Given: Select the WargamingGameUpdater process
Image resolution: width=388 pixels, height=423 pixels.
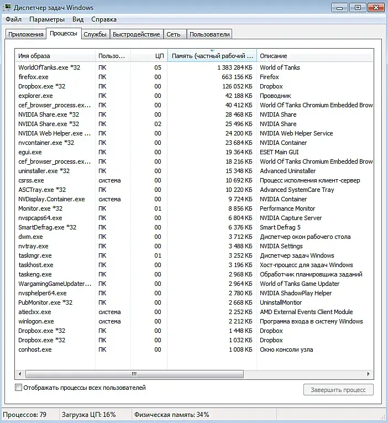Looking at the screenshot, I should click(x=194, y=284).
